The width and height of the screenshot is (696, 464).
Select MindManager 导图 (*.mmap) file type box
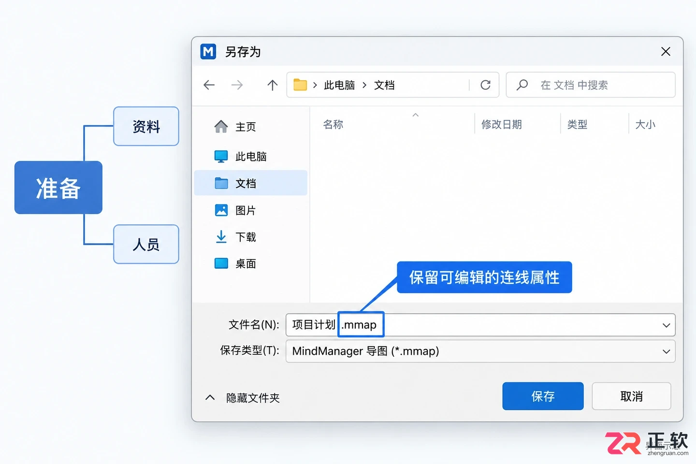tap(480, 351)
